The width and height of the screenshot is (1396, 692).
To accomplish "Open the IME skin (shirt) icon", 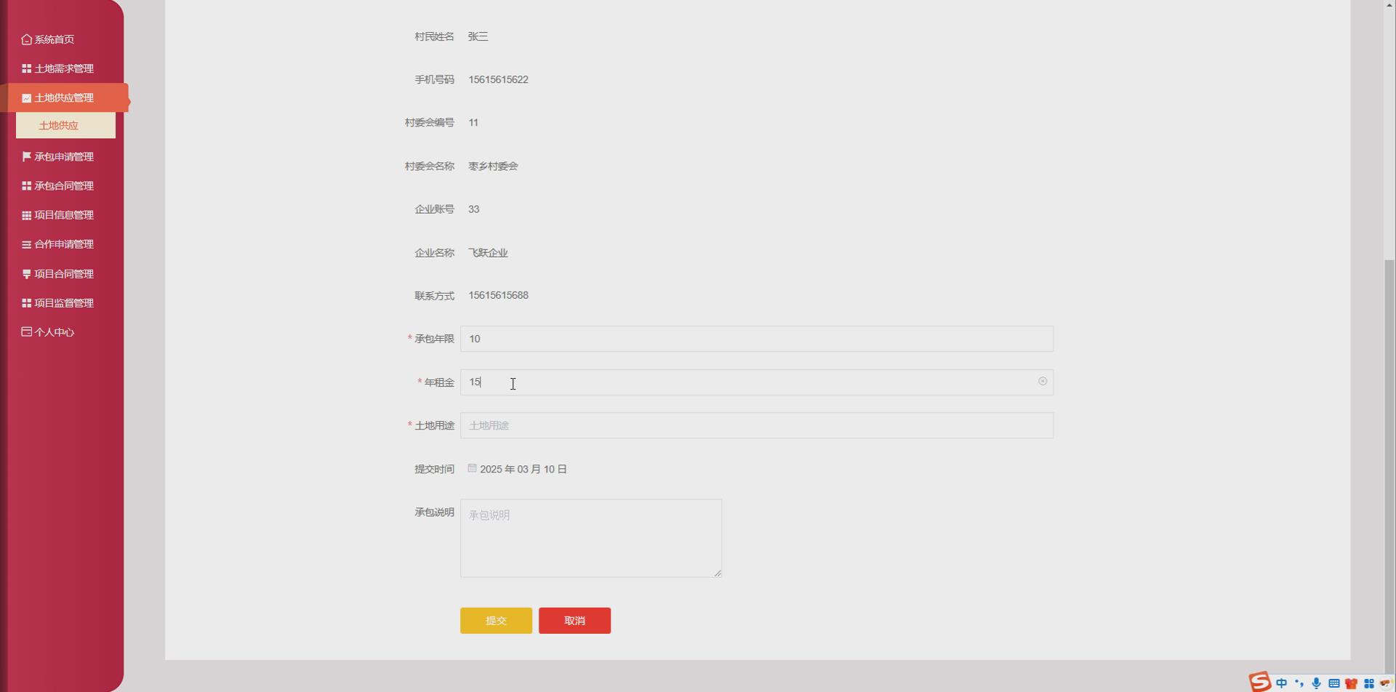I will tap(1352, 683).
